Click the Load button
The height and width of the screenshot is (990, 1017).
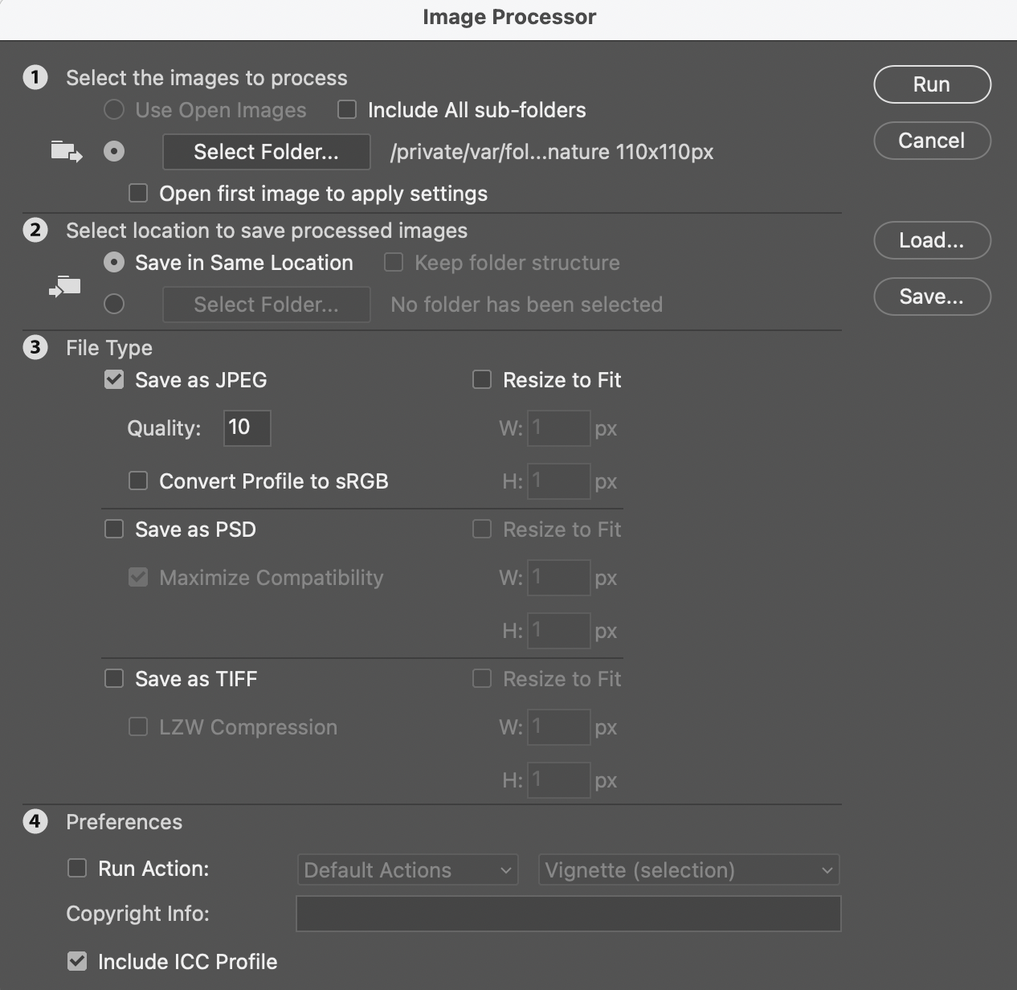[931, 240]
